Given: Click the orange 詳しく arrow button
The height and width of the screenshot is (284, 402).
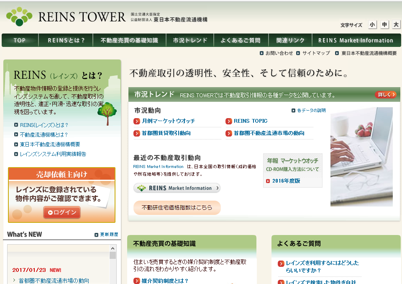Looking at the screenshot, I should click(385, 95).
